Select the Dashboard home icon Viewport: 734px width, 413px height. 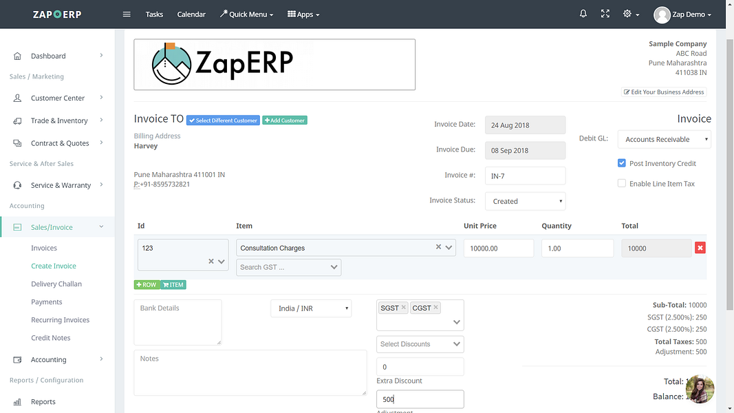click(17, 56)
